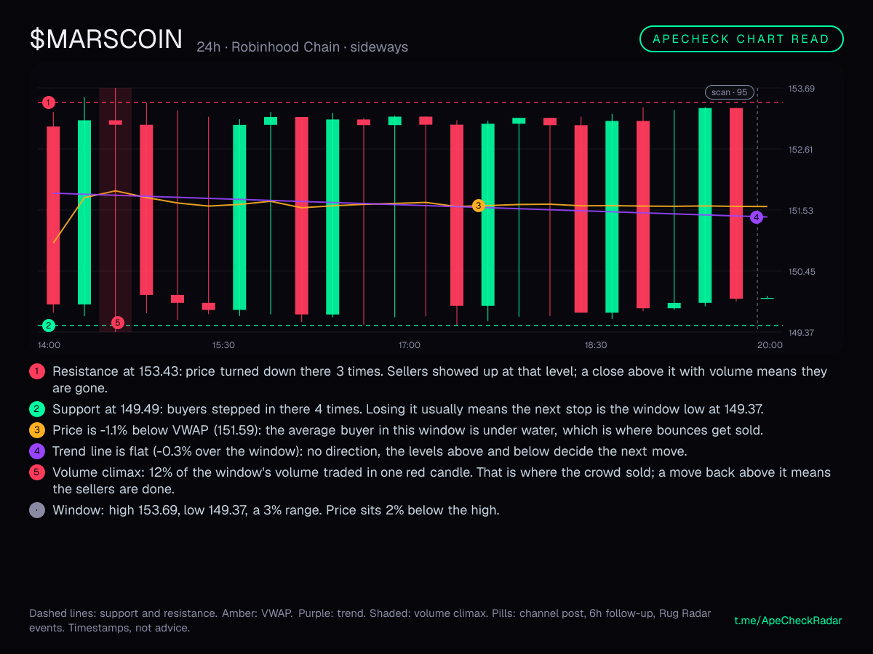
Task: Open the t.me/ApeCheckRadar link
Action: click(x=789, y=621)
